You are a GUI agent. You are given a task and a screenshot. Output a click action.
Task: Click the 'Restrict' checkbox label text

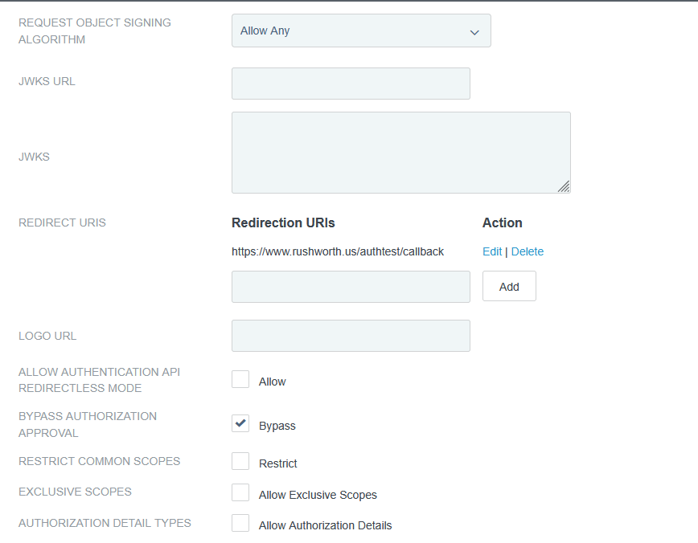(x=278, y=463)
